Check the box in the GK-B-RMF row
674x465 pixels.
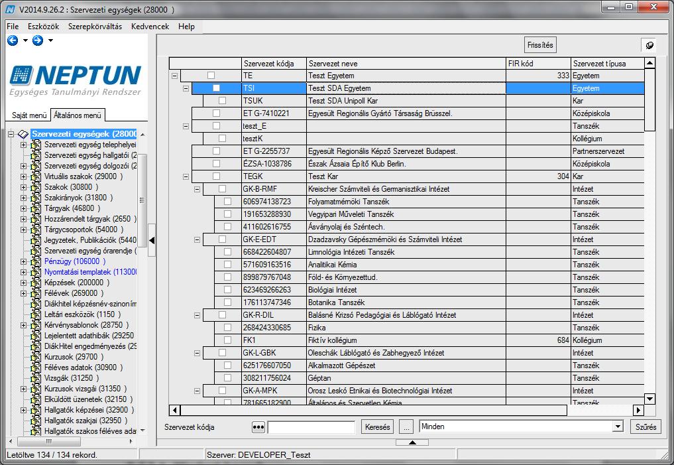tap(222, 189)
